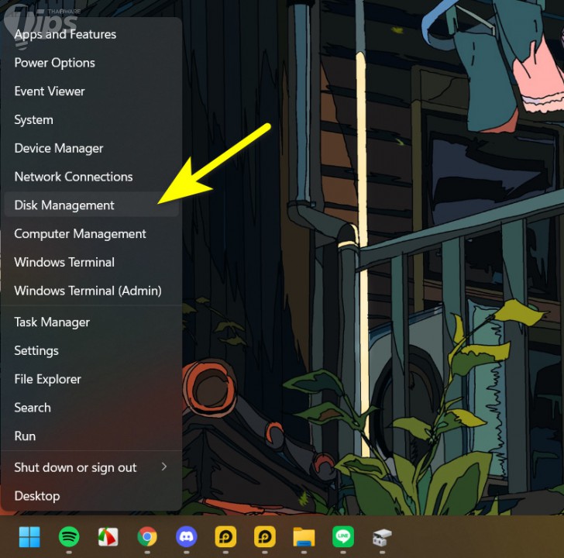Launch Device Manager
This screenshot has height=558, width=564.
[x=91, y=148]
